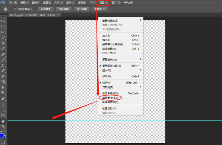222x145 pixels.
Task: Click the 适合屏幕 button
Action: coord(64,9)
